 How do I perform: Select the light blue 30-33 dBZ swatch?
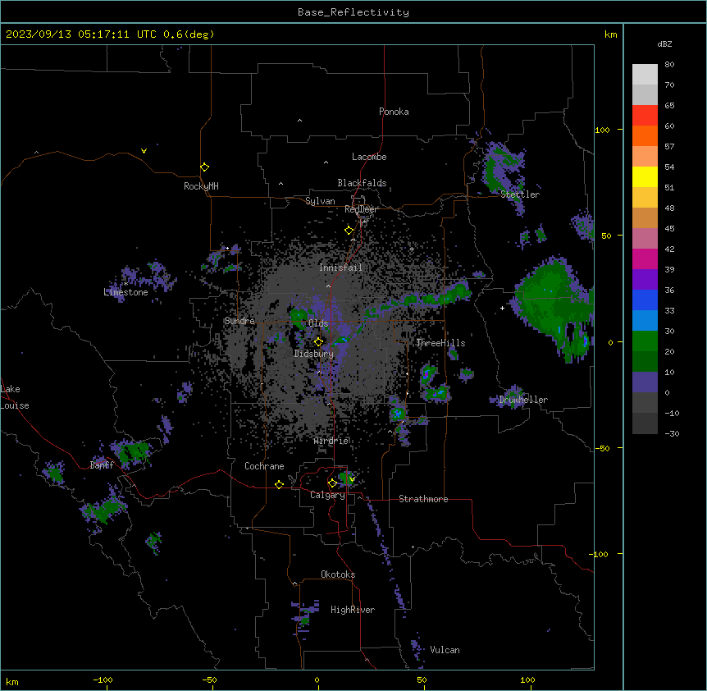(x=645, y=321)
